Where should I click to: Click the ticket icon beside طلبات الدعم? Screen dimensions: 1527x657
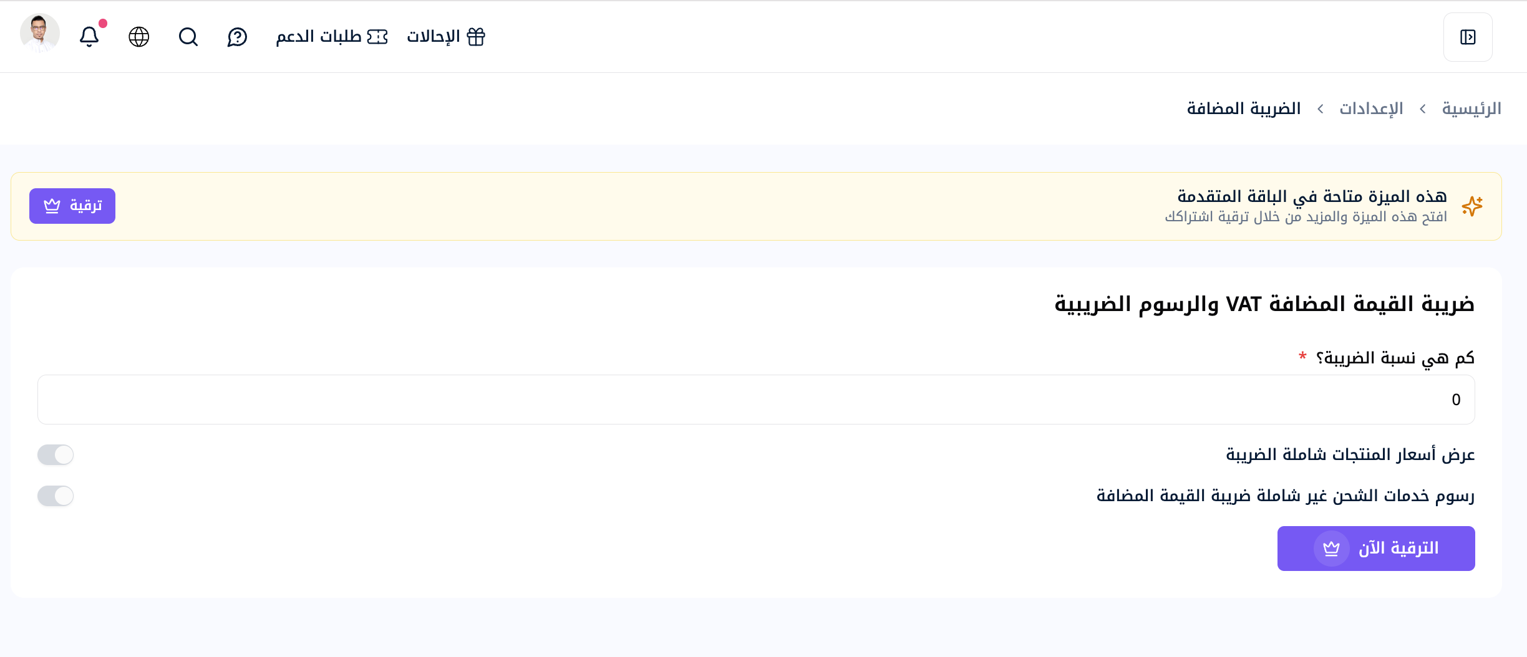click(x=377, y=37)
